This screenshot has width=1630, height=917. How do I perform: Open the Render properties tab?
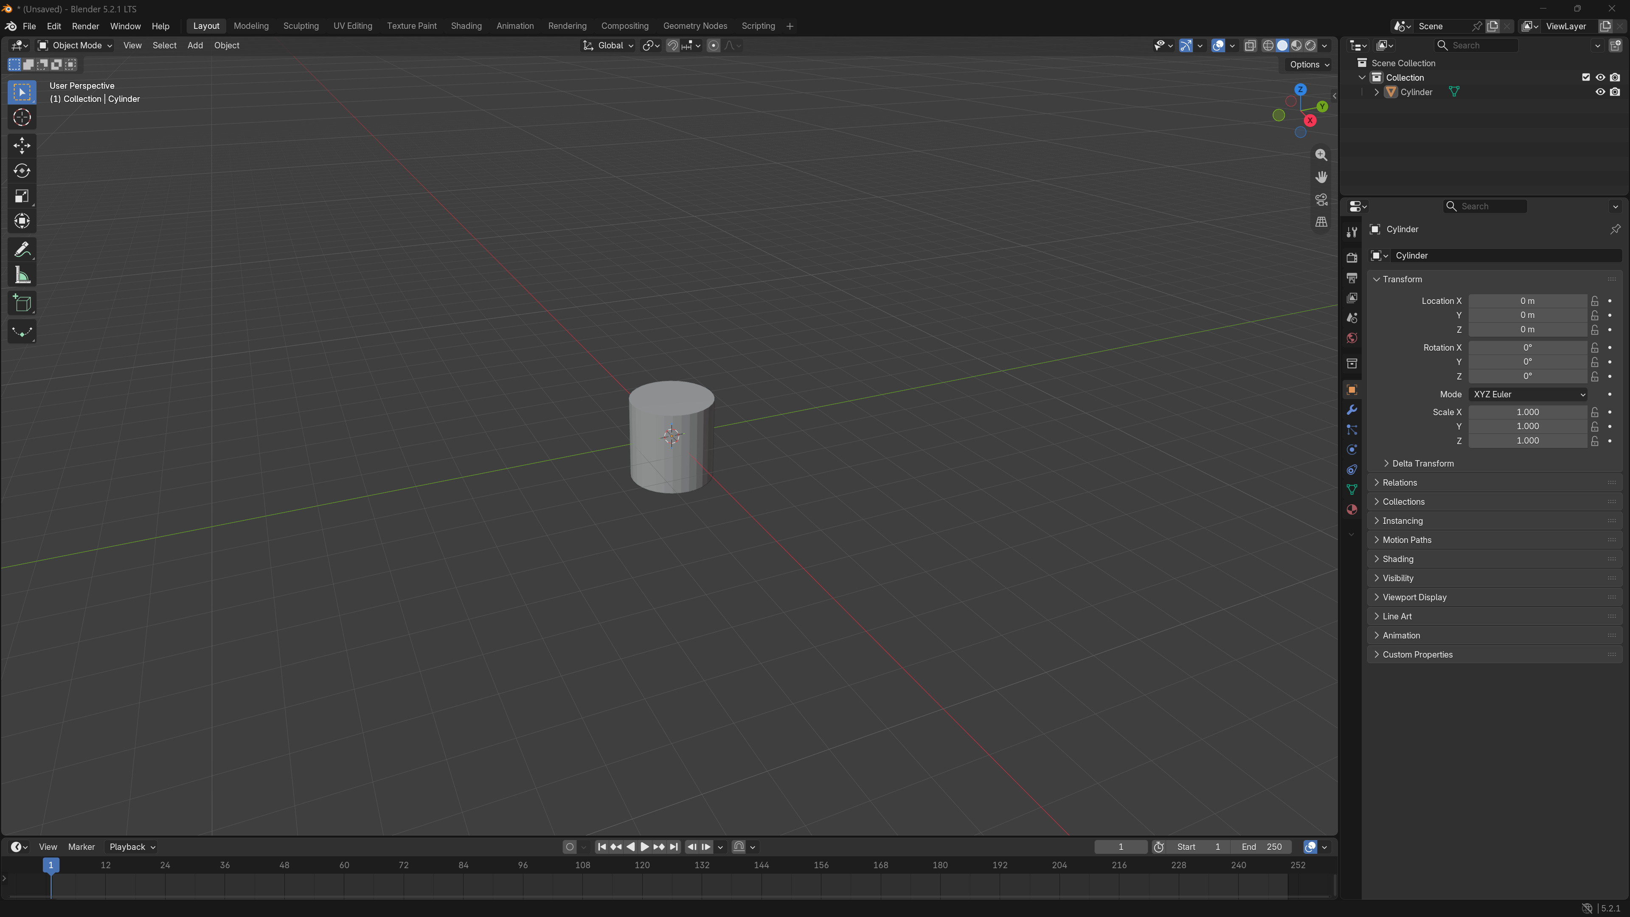(x=1352, y=258)
